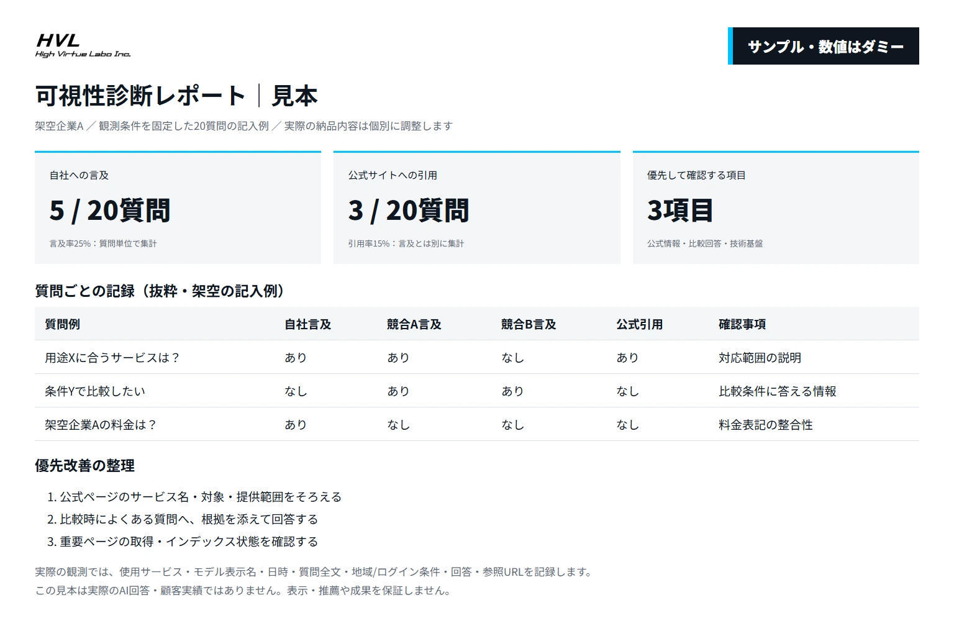Select the "3 / 20質問" value
This screenshot has width=954, height=636.
pos(409,211)
